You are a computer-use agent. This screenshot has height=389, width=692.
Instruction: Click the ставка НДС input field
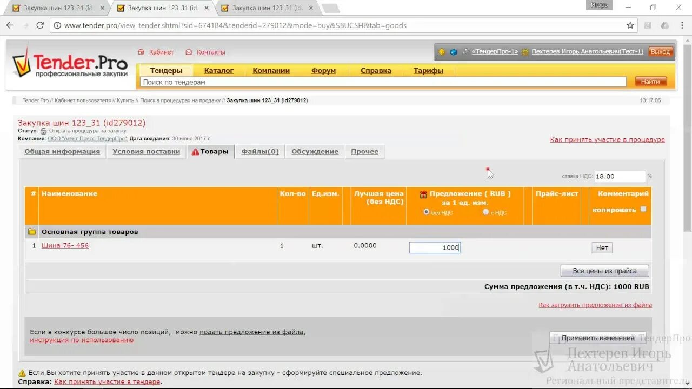point(620,176)
